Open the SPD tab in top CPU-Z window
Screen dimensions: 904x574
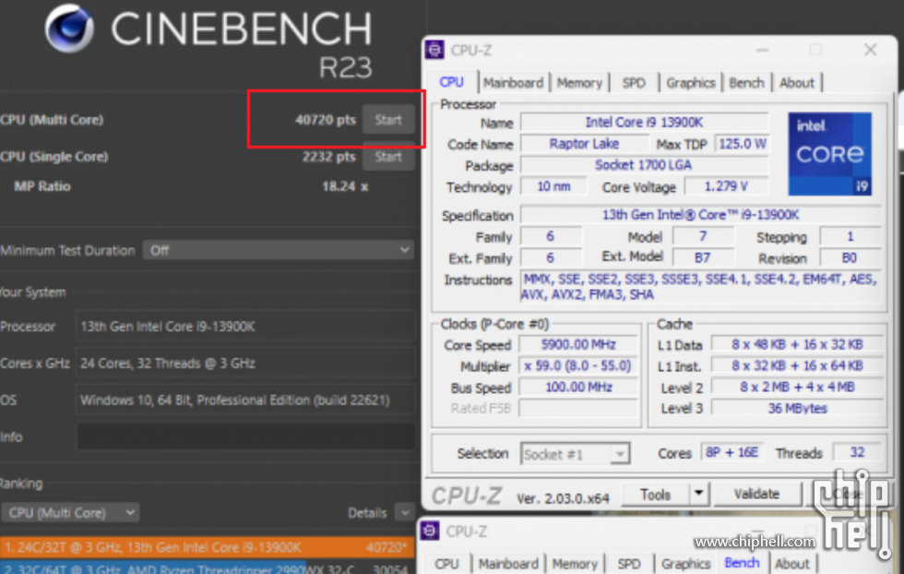pyautogui.click(x=634, y=82)
